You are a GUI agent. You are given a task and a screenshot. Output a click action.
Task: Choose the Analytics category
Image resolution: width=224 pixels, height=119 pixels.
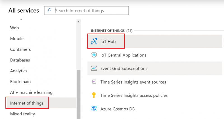(18, 71)
